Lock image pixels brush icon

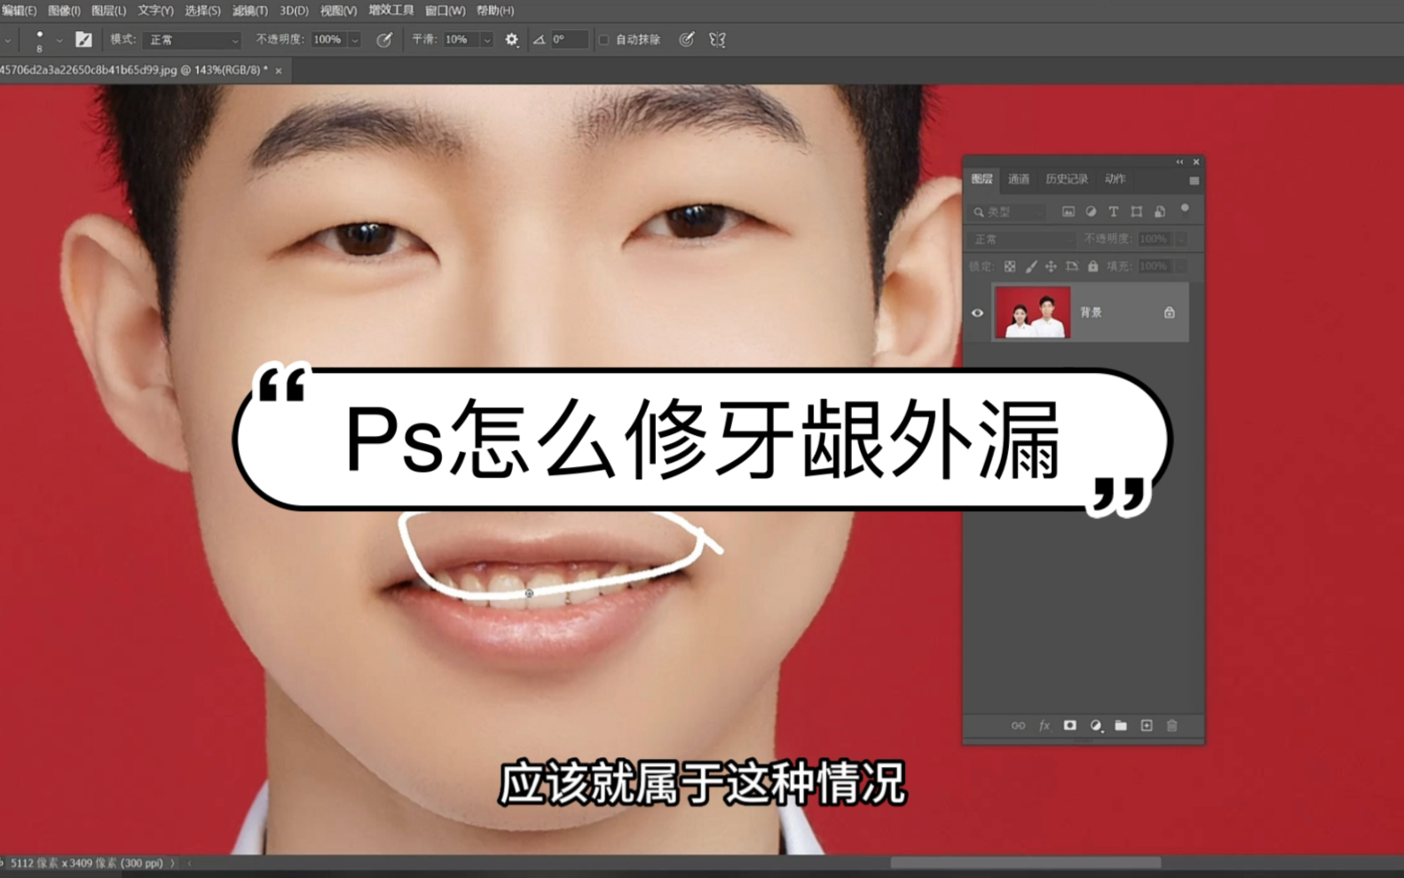[x=1031, y=266]
